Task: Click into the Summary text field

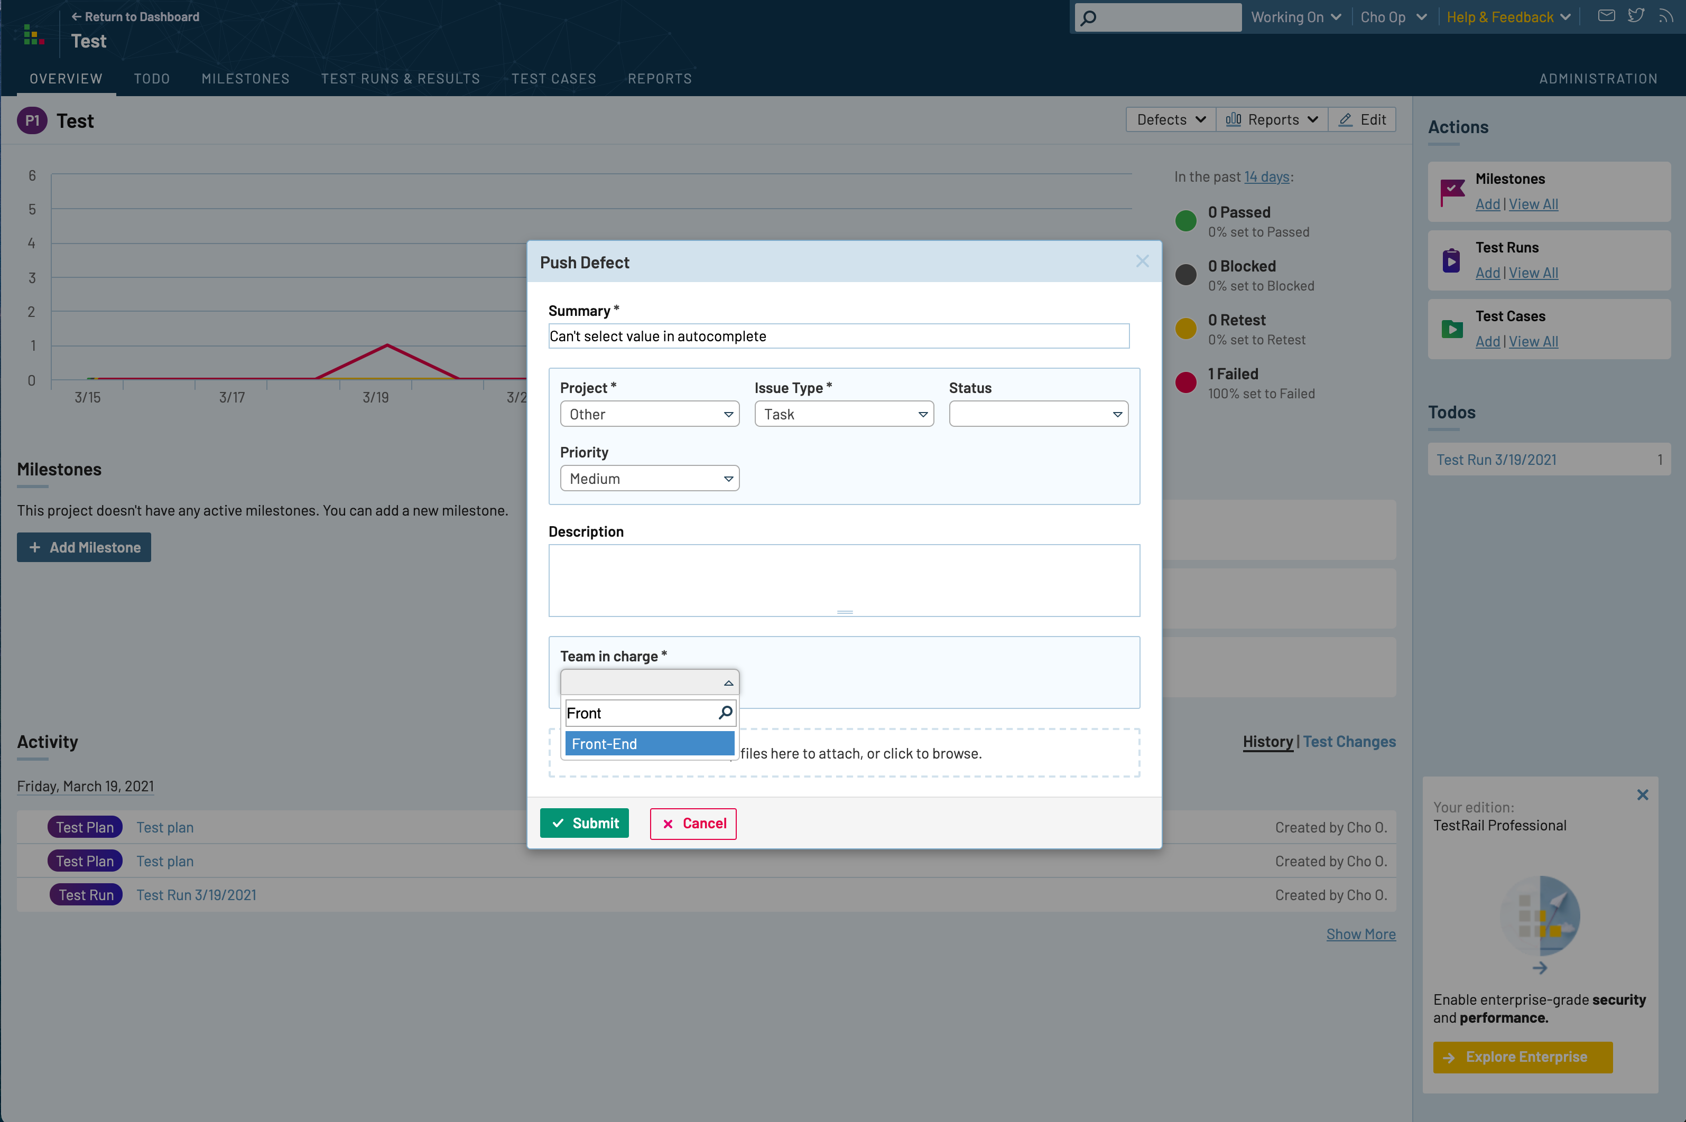Action: click(838, 336)
